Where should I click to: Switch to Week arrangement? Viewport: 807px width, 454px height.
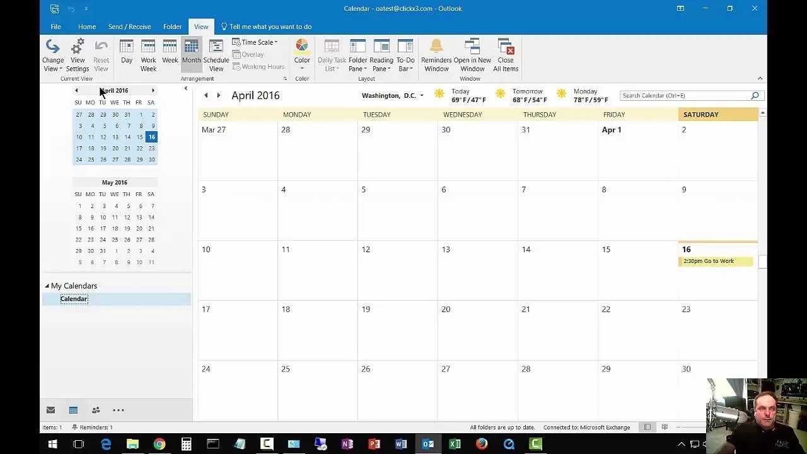[x=170, y=52]
